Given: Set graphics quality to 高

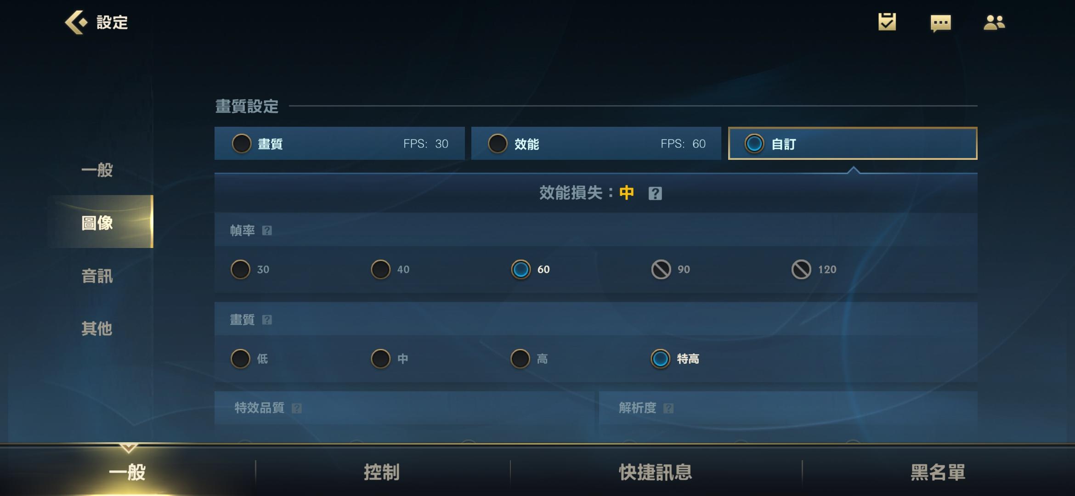Looking at the screenshot, I should point(530,359).
